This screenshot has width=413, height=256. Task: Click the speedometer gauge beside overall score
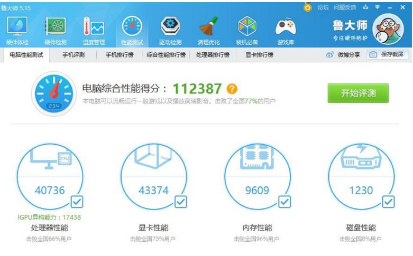54,93
